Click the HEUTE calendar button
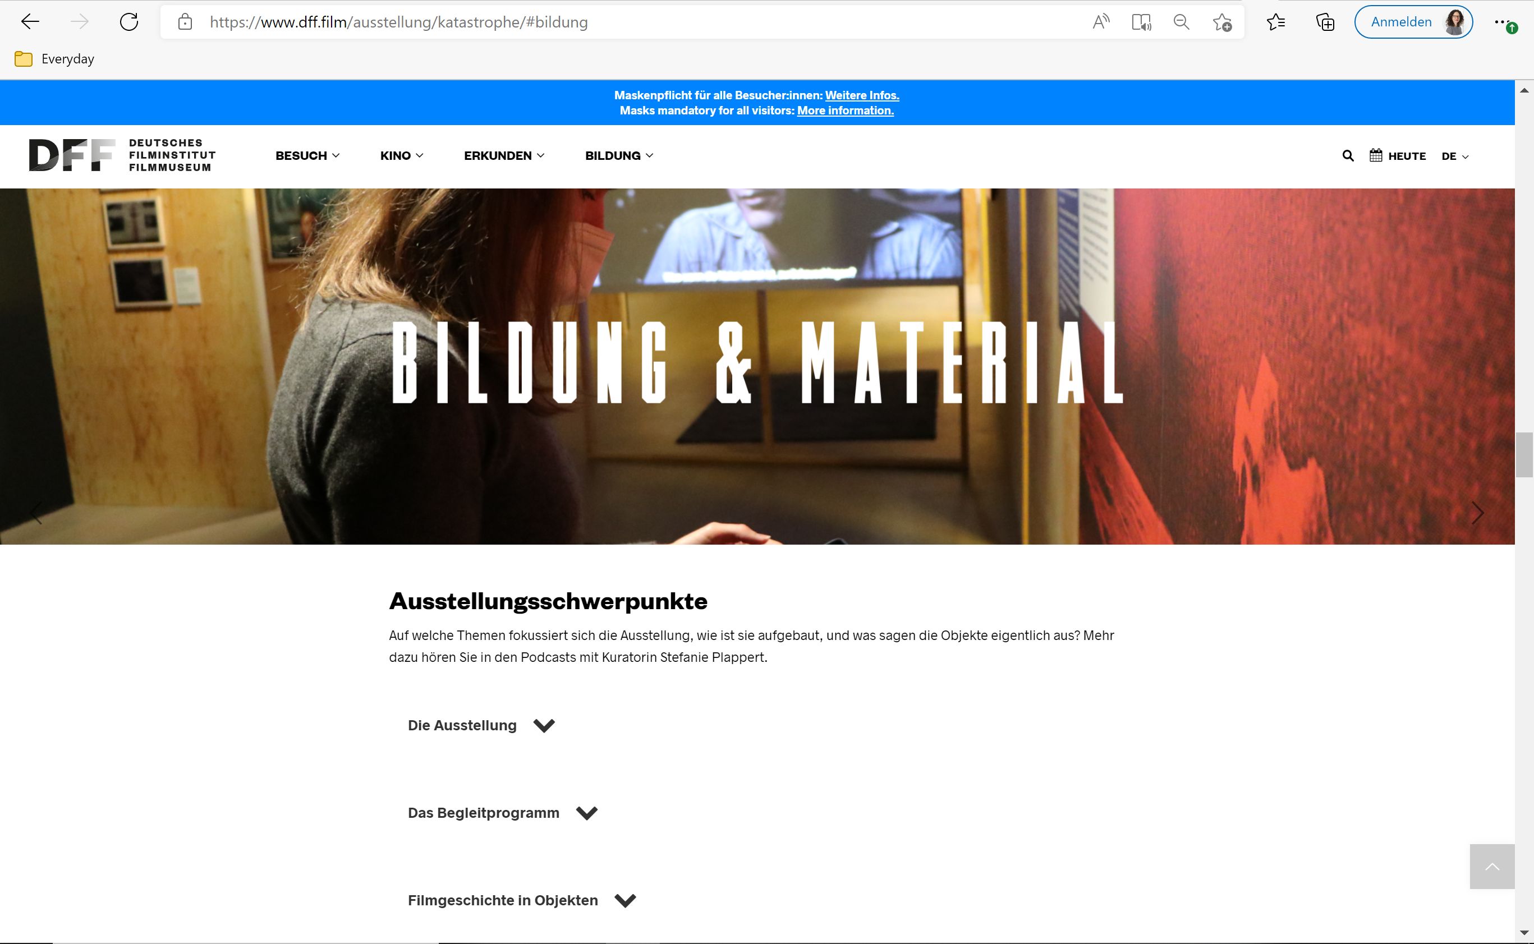This screenshot has width=1534, height=944. 1397,155
